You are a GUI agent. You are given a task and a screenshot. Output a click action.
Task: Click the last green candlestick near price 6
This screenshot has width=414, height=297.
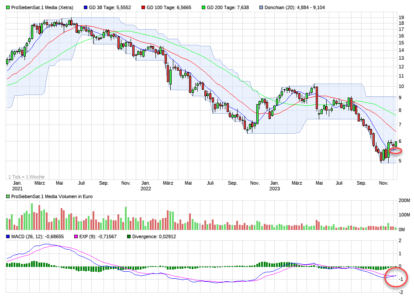[396, 144]
